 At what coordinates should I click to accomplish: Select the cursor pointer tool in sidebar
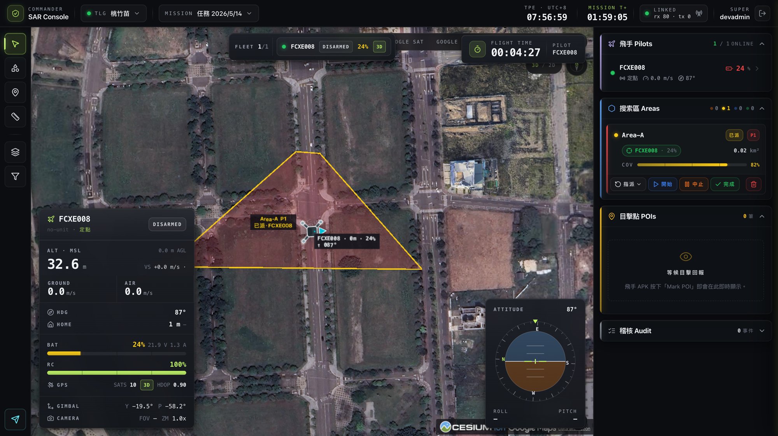point(15,44)
